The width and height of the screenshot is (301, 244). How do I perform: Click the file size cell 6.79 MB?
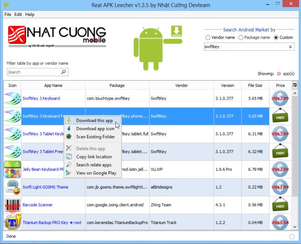point(255,169)
